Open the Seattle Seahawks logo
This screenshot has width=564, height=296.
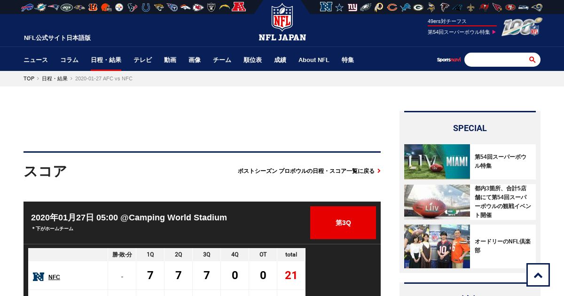(524, 7)
